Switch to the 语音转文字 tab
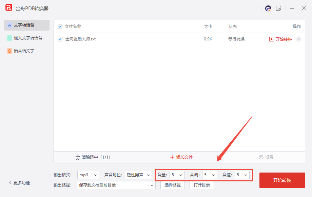312x197 pixels. 27,51
